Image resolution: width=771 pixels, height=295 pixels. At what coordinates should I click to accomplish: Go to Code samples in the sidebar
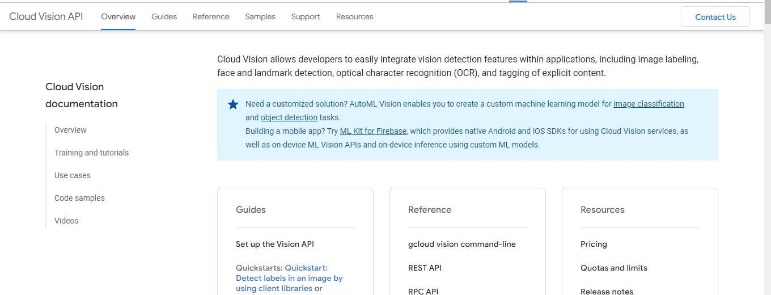[x=79, y=198]
